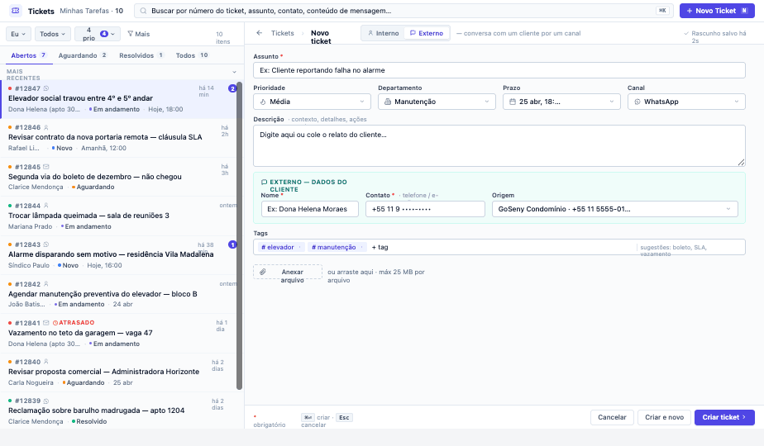
Task: Click person icon on ticket #12844
Action: 46,206
